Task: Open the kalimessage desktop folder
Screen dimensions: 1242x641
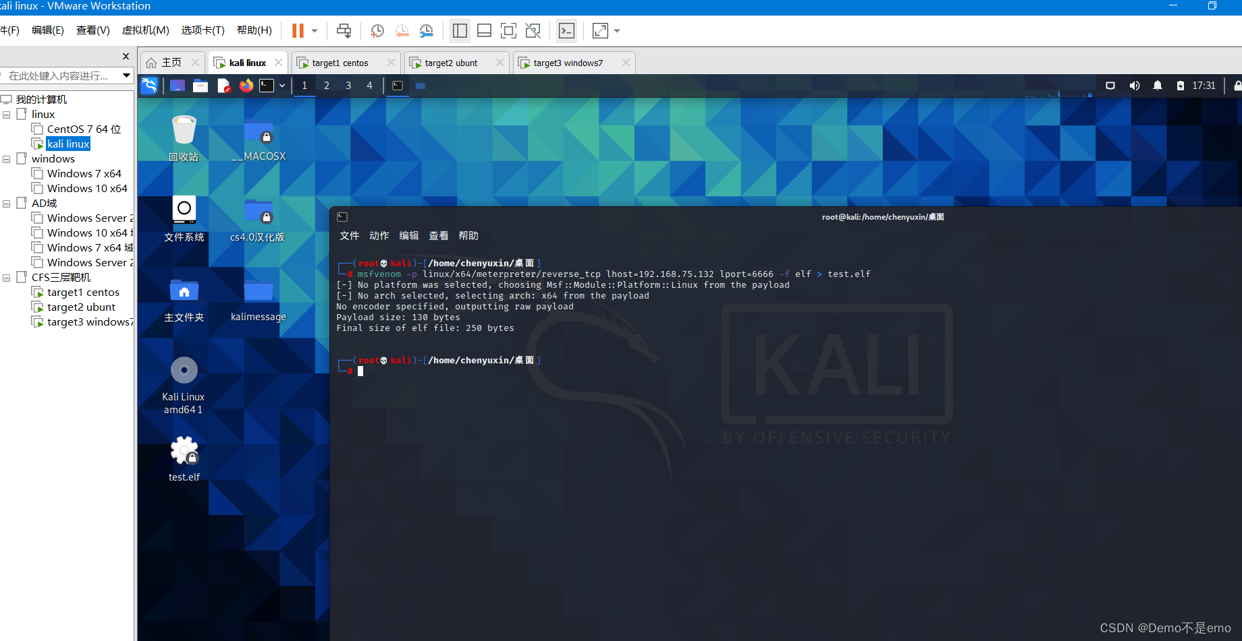Action: [259, 299]
